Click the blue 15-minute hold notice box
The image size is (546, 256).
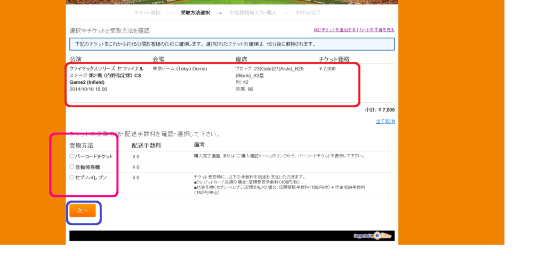232,44
